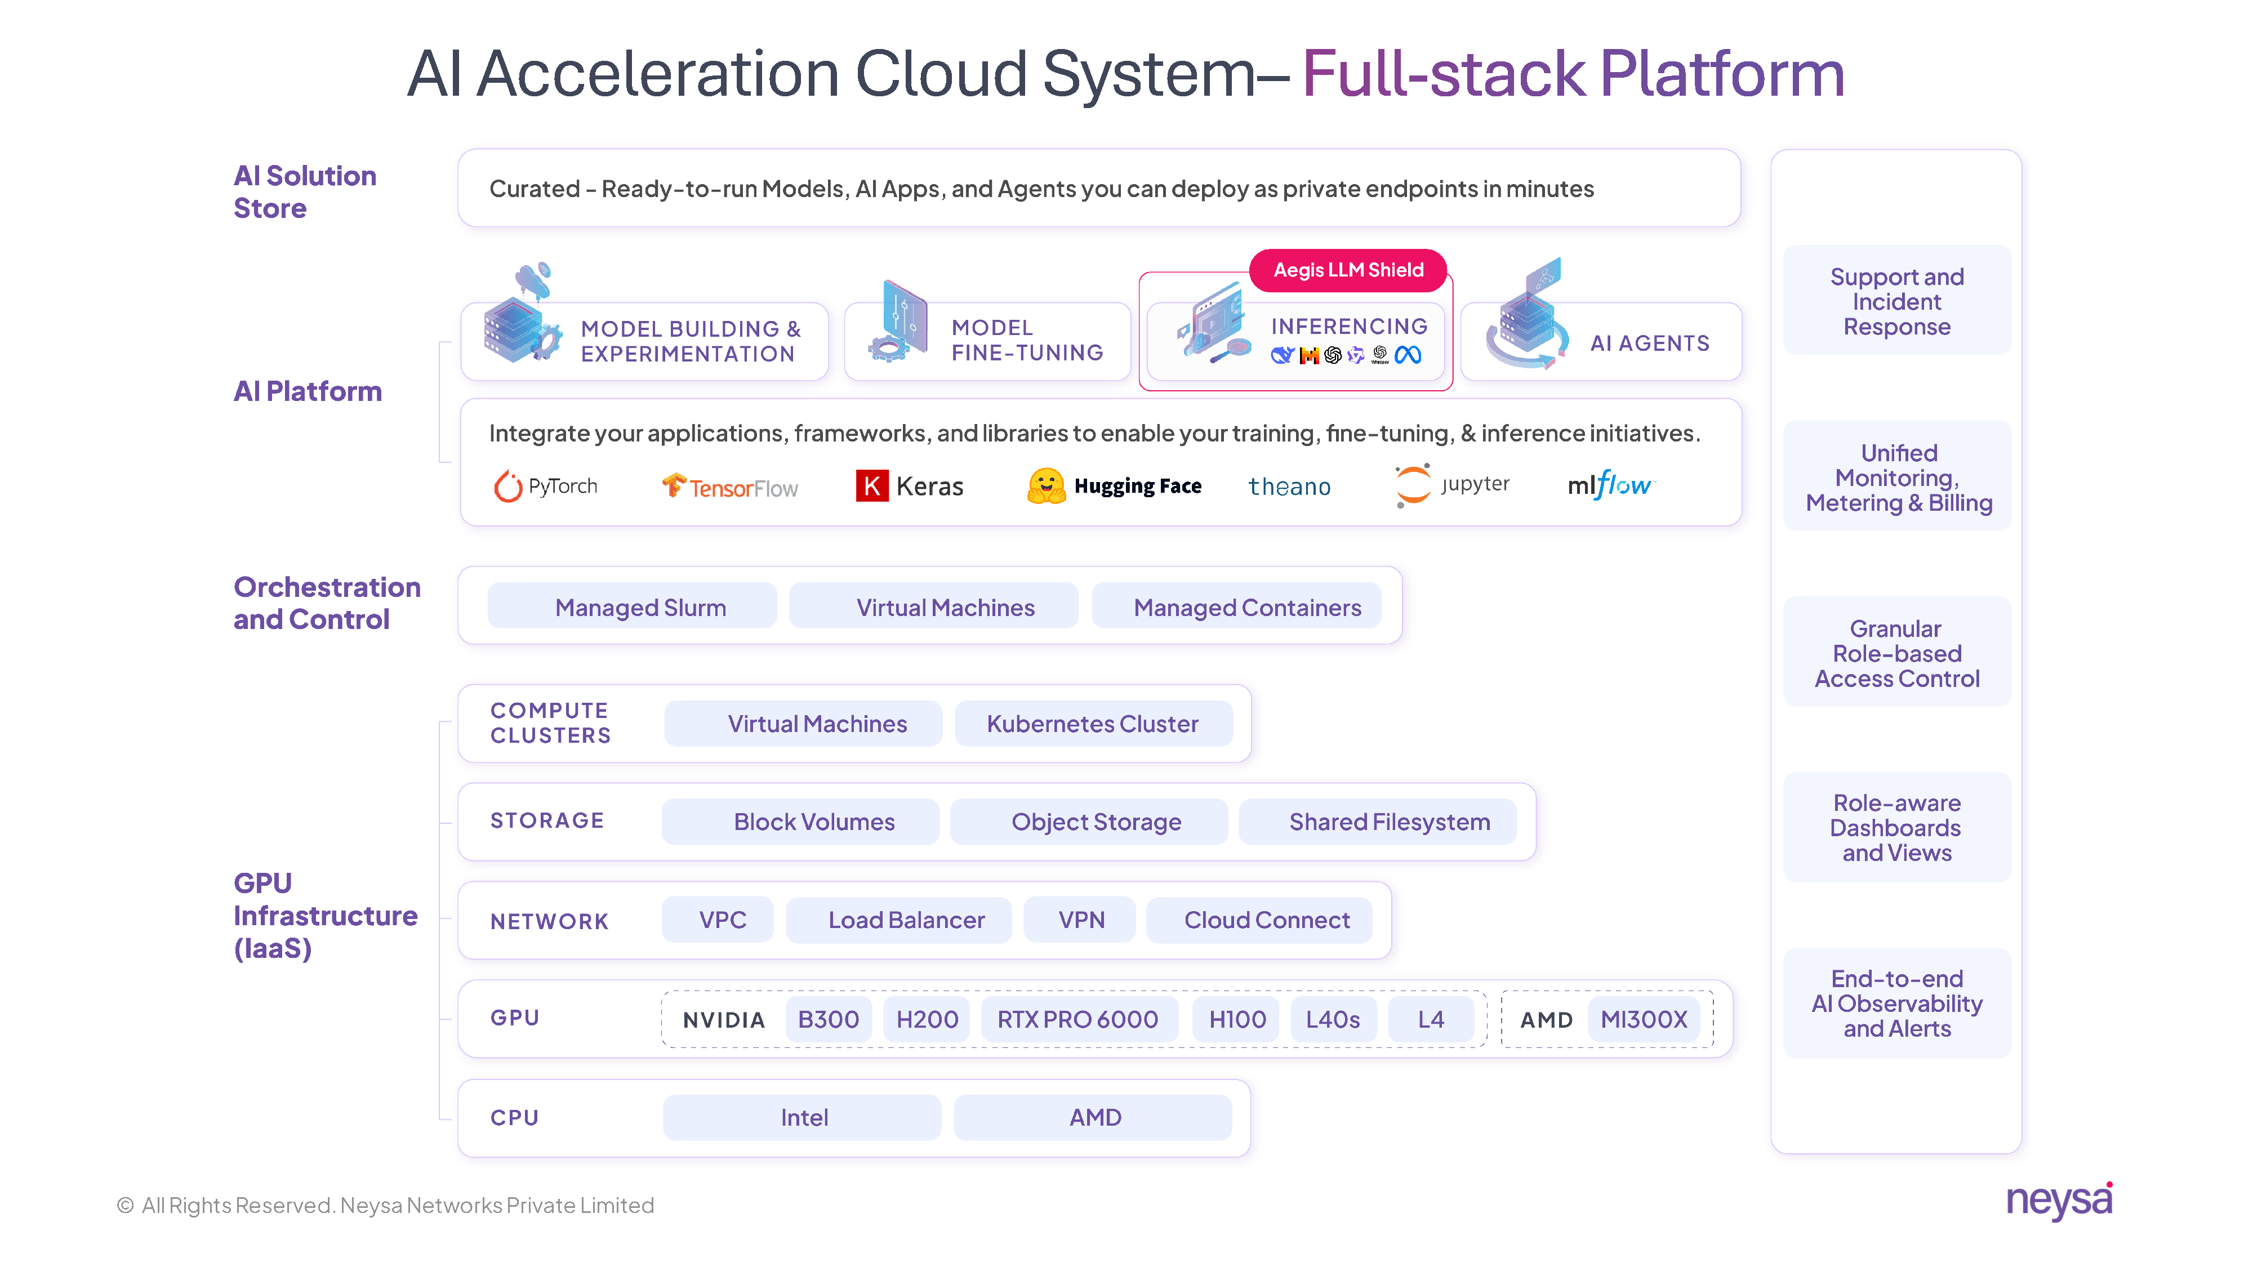Click the Qwen logo under Inferencing
Viewport: 2253px width, 1267px height.
coord(1356,355)
